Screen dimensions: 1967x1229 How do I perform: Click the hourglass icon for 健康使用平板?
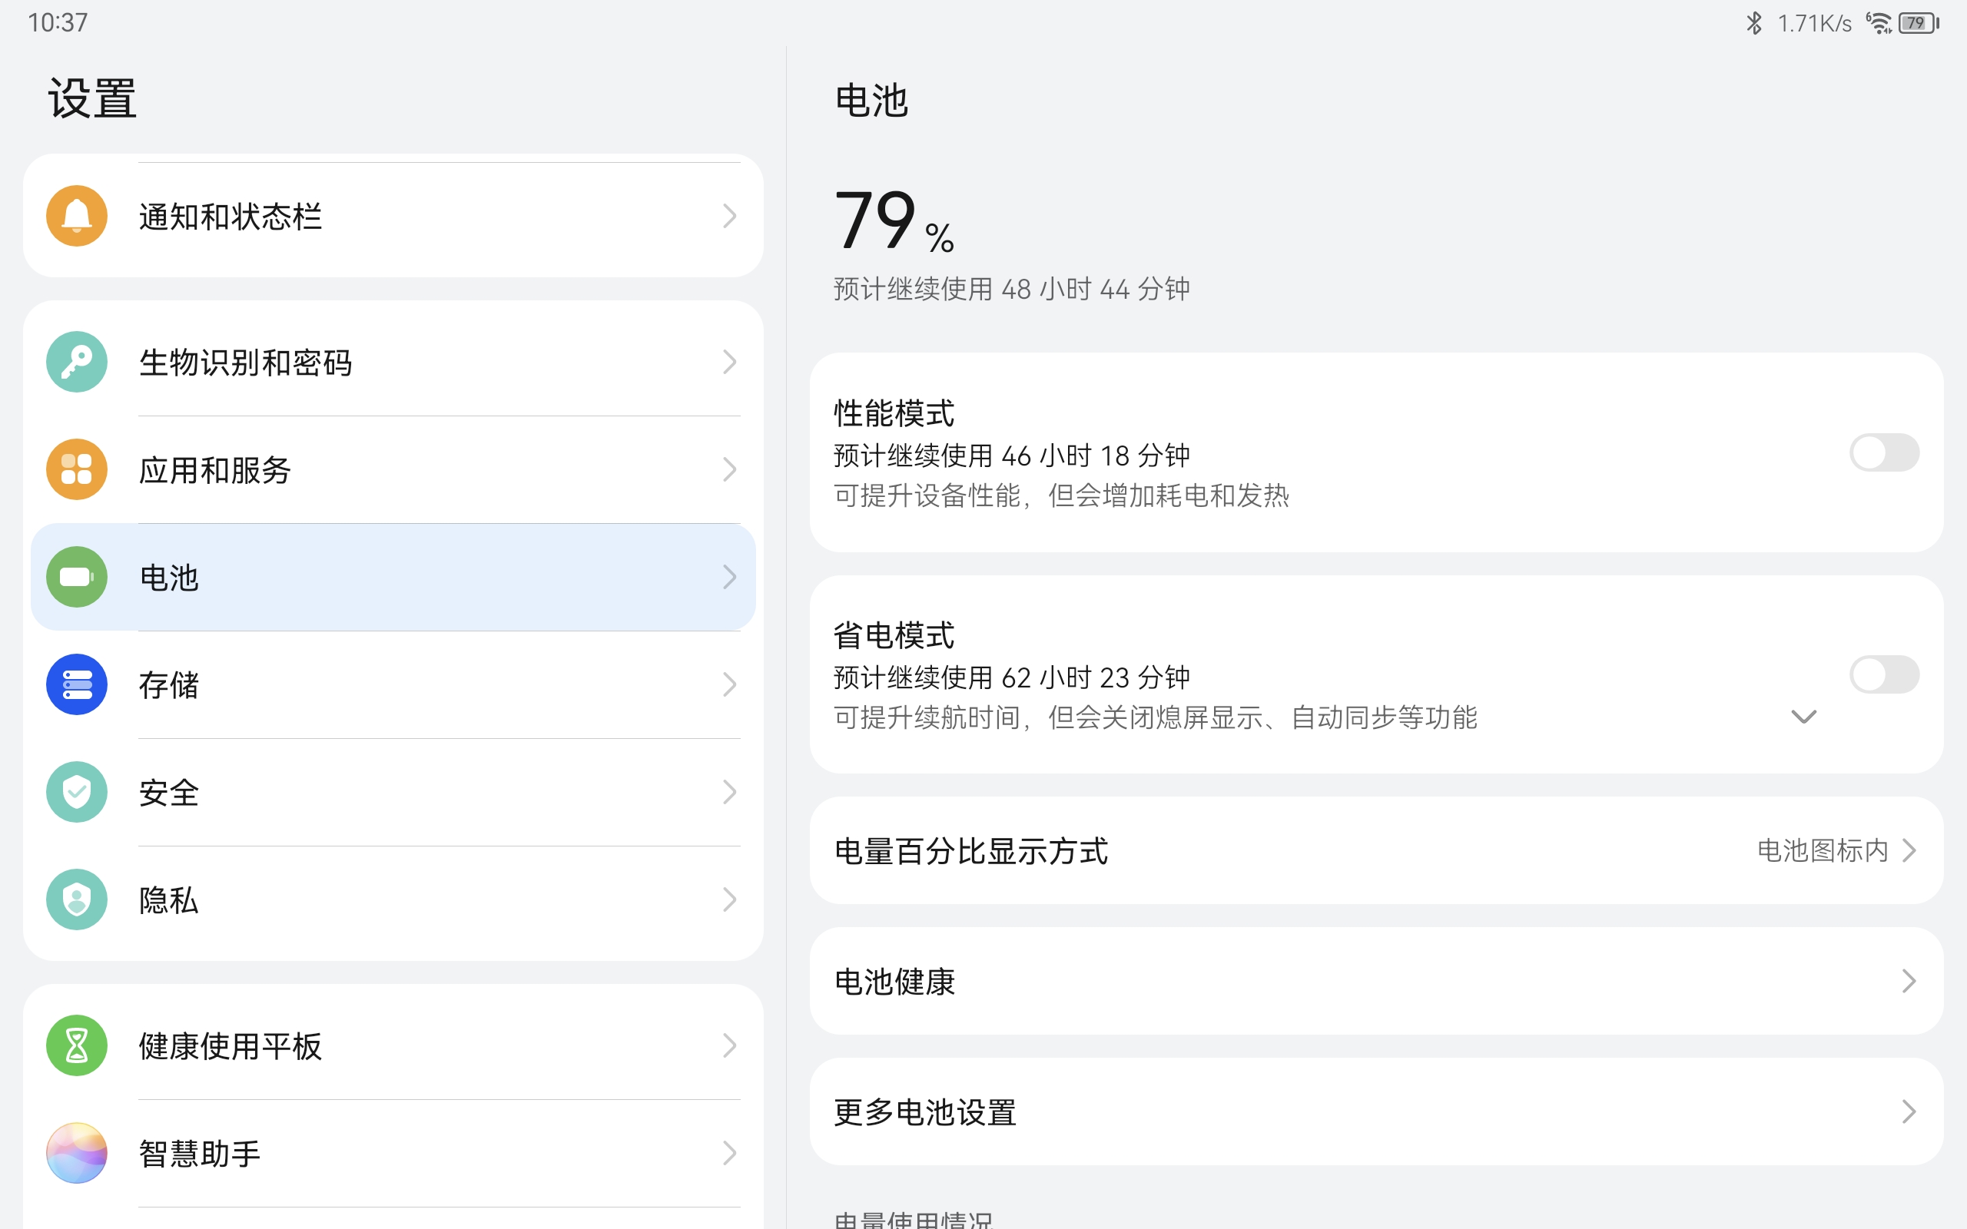pos(75,1046)
